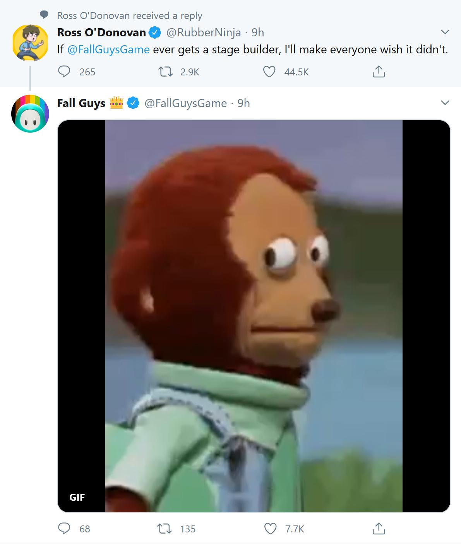
Task: Reply to Ross O'Donovan's tweet
Action: click(64, 72)
